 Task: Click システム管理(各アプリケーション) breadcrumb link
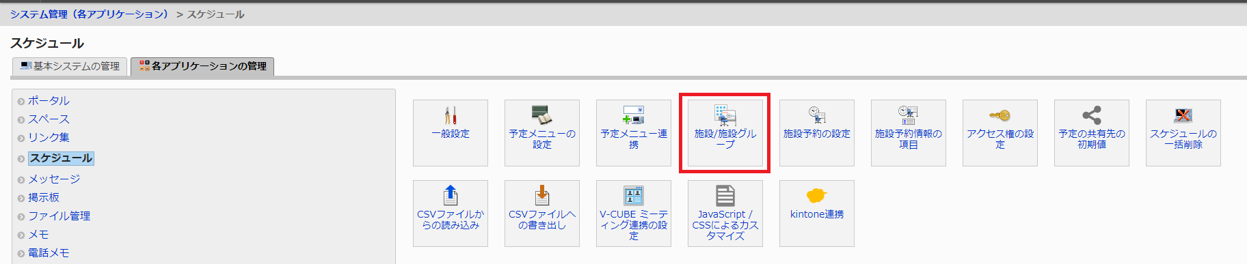[89, 14]
